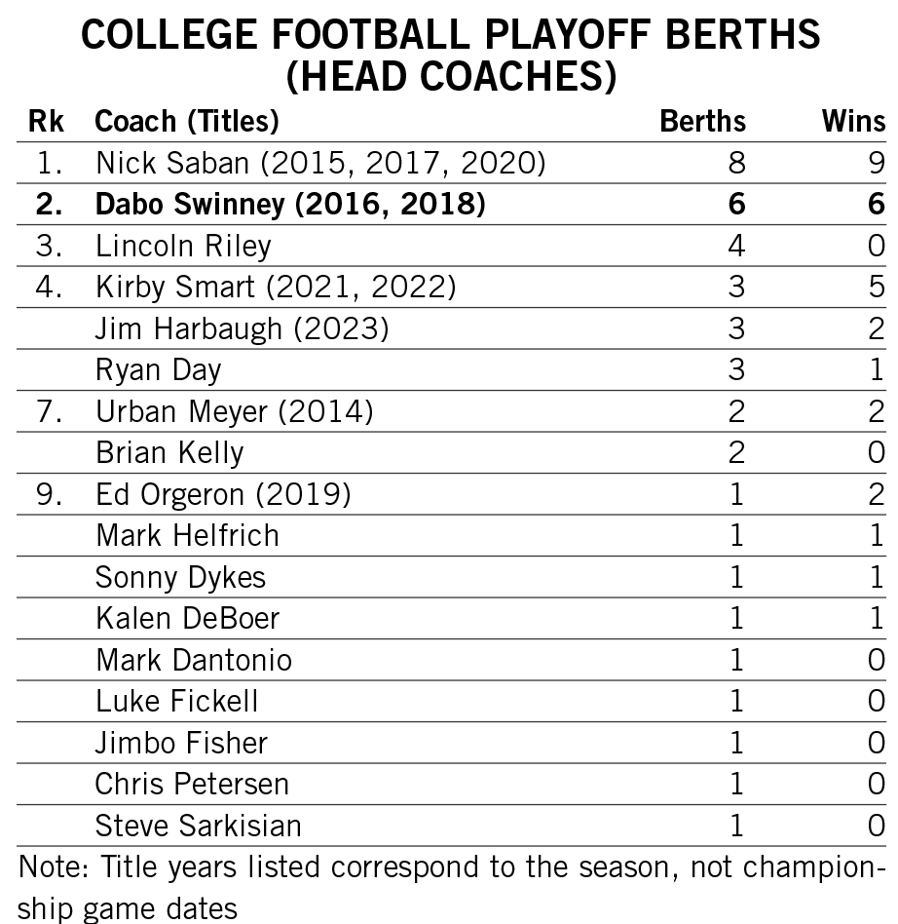Screen dimensions: 898x924
Task: Click the title years note text
Action: pyautogui.click(x=451, y=887)
